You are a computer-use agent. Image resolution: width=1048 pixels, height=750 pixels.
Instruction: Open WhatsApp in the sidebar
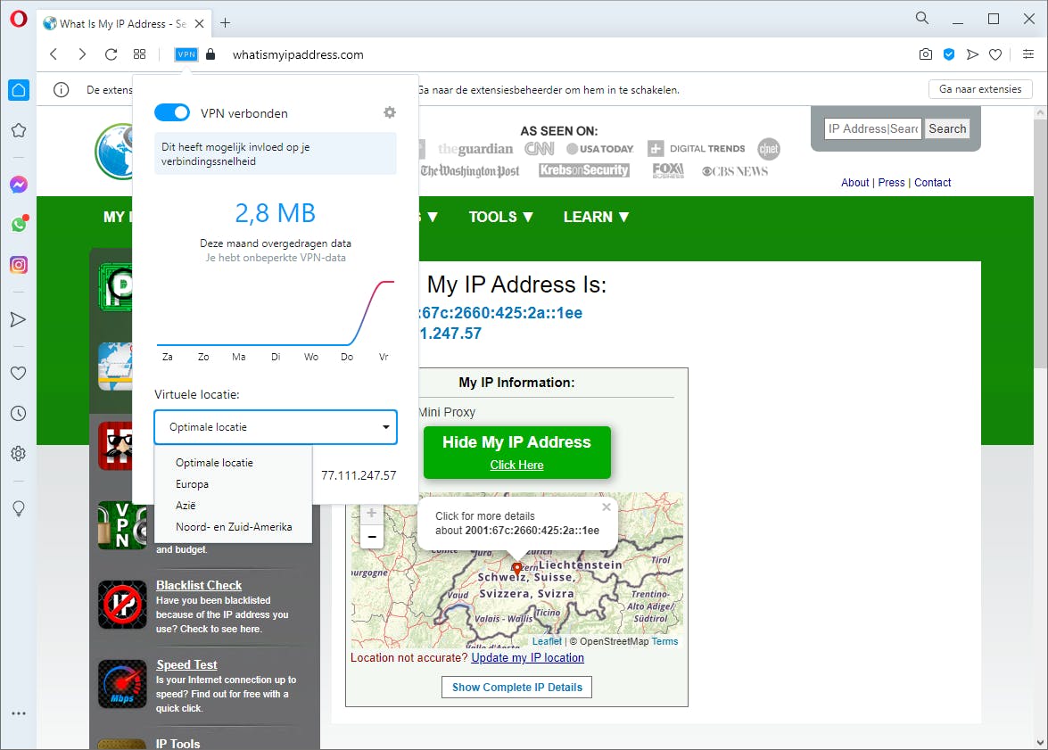tap(19, 224)
